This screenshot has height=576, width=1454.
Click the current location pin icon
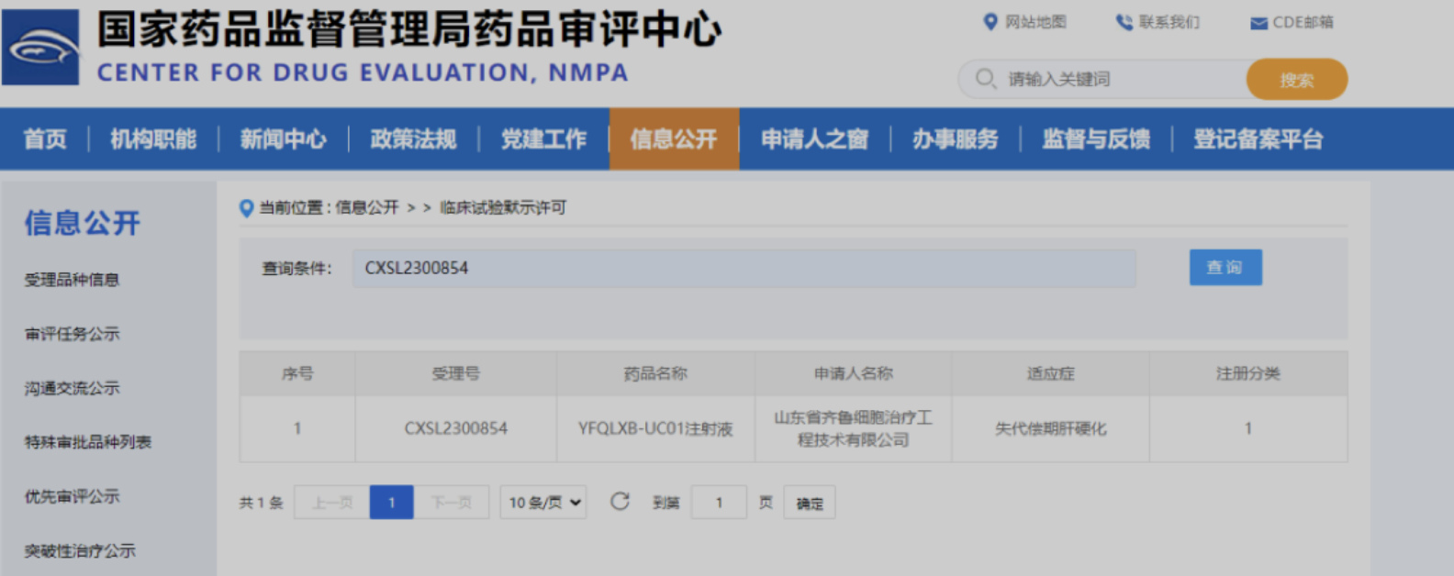246,208
